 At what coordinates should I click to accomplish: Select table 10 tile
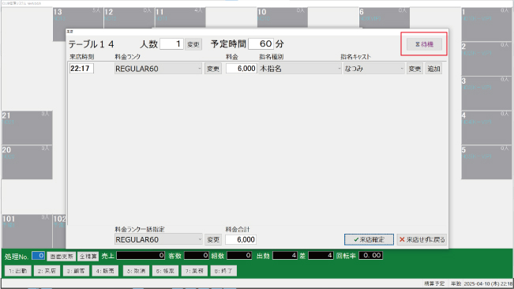point(282,17)
